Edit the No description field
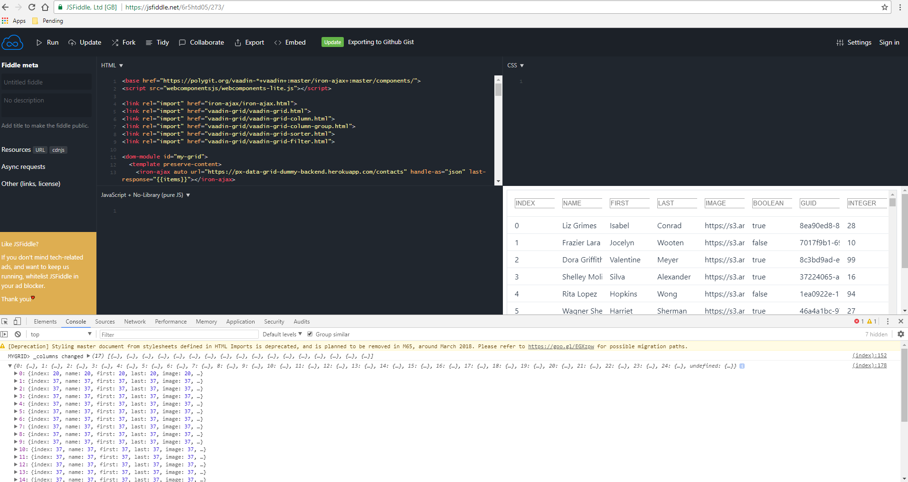This screenshot has width=908, height=482. [x=46, y=105]
